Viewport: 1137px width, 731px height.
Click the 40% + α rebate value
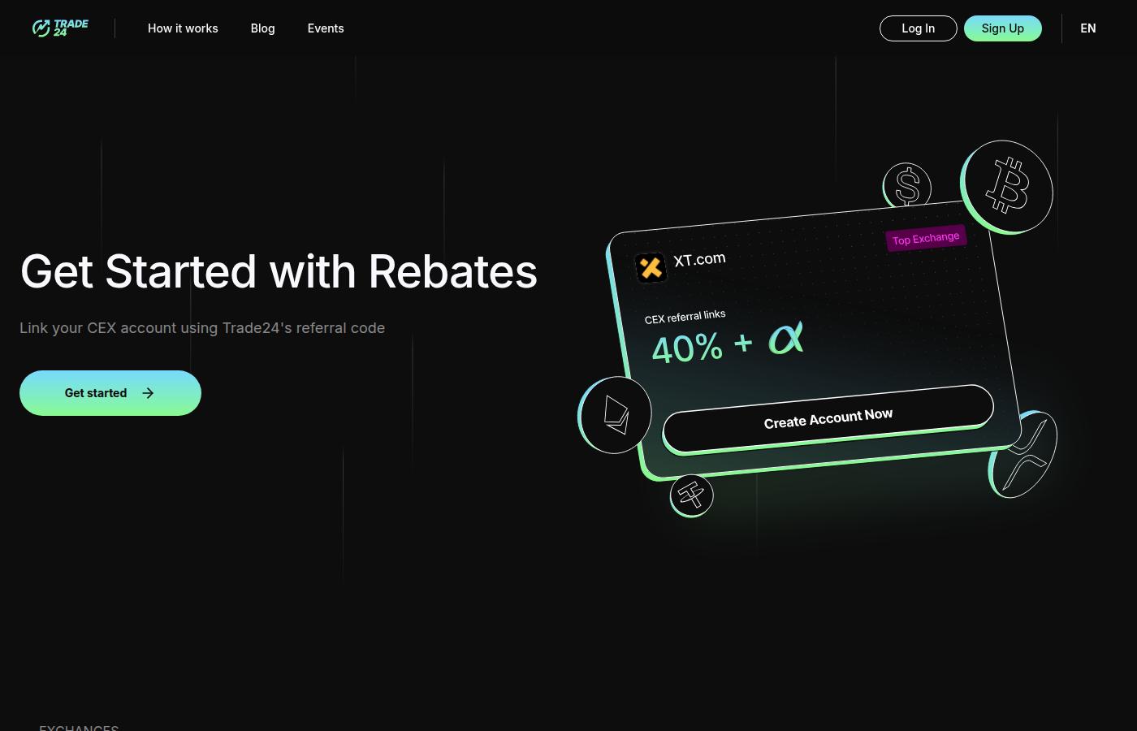click(728, 343)
